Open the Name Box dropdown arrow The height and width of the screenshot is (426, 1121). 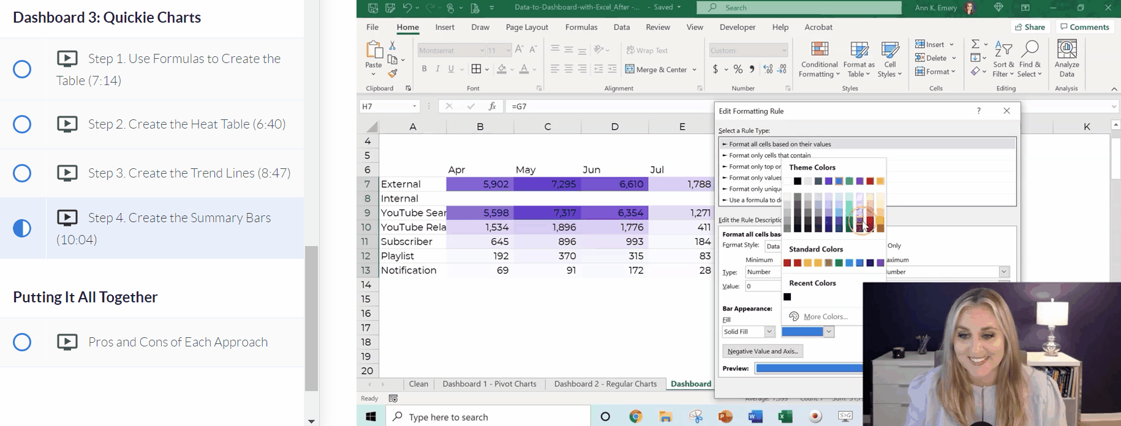pos(415,106)
